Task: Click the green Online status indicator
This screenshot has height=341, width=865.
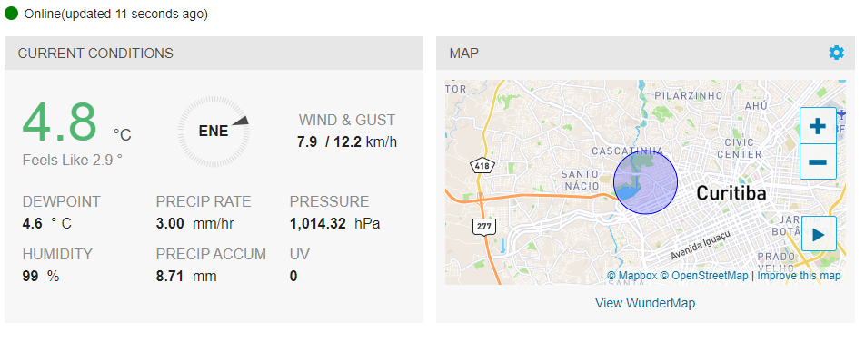Action: coord(12,14)
